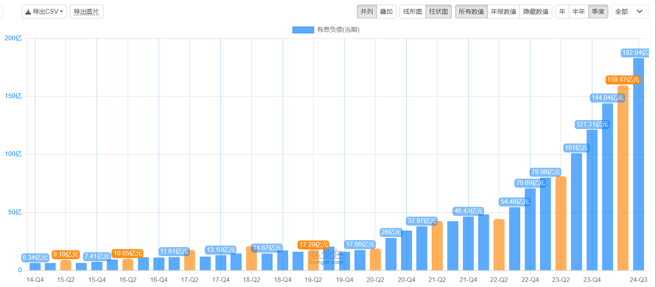
Task: Click the 121.31亿元 value label
Action: click(x=592, y=124)
